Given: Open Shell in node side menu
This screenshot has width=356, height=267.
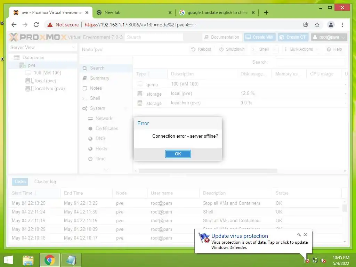Looking at the screenshot, I should (106, 98).
